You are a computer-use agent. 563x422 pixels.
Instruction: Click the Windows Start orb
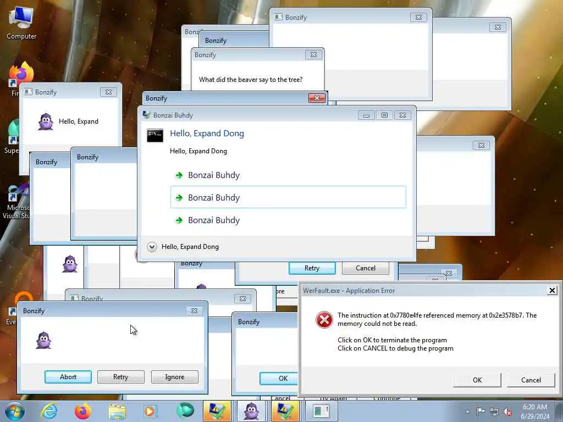pos(15,411)
